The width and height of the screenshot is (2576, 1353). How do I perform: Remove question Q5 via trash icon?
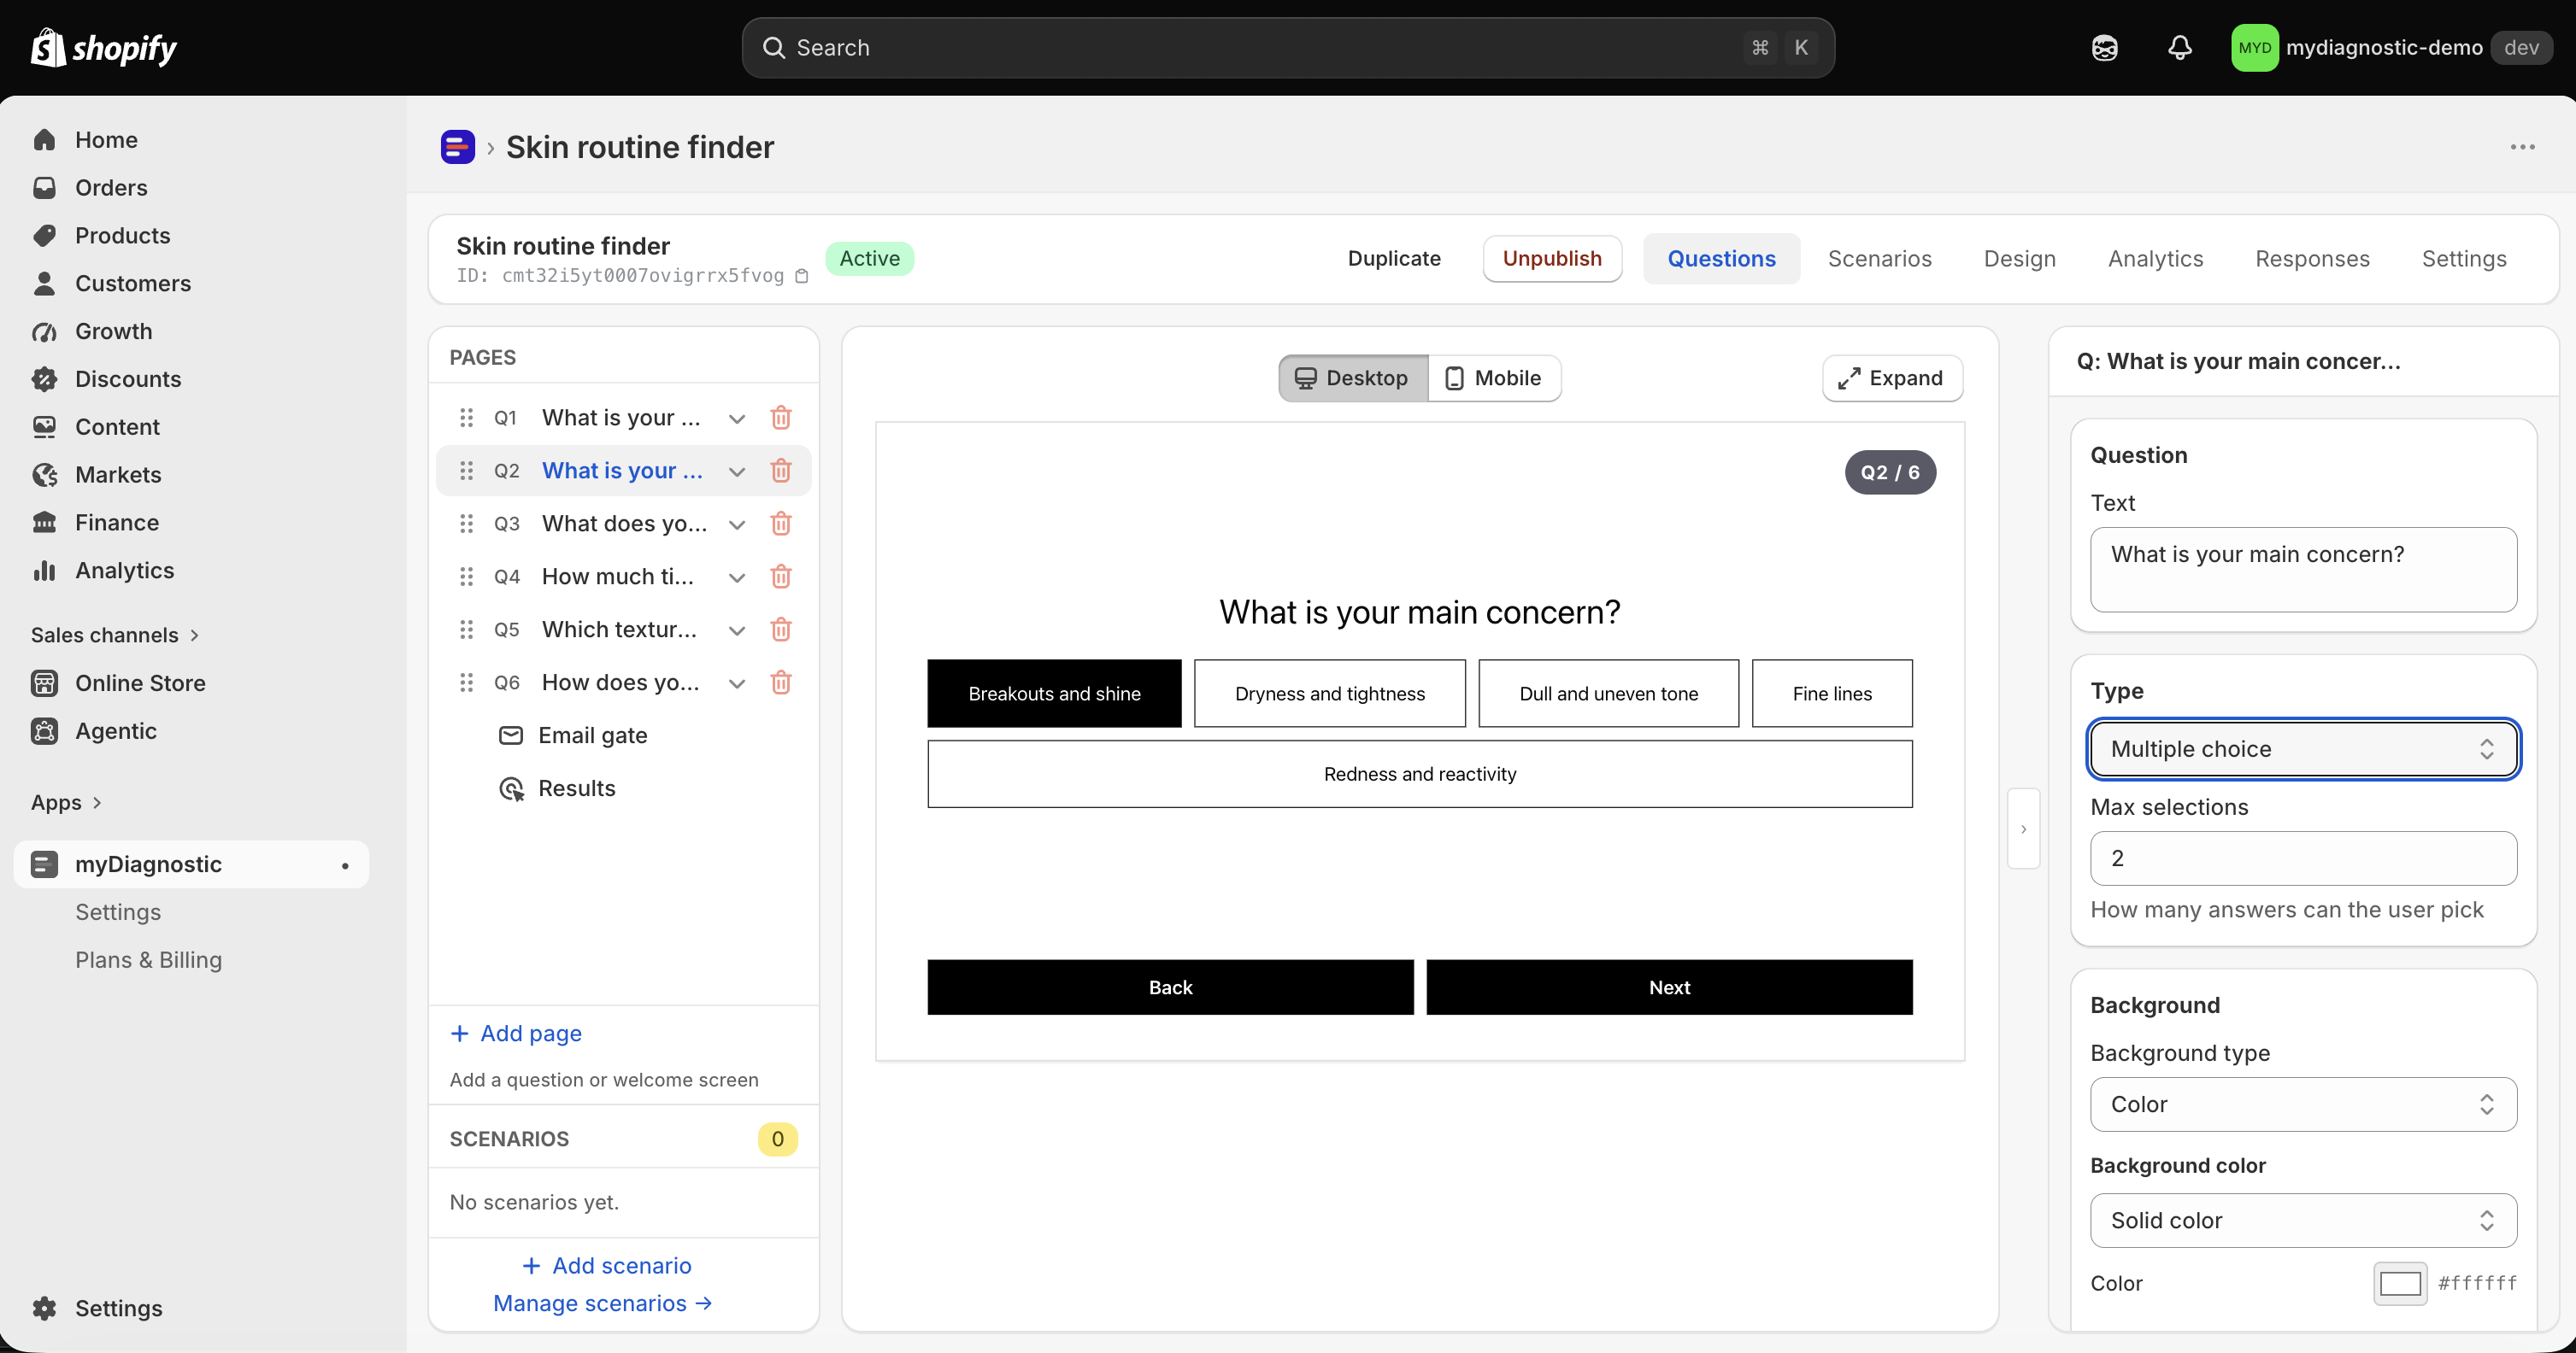[x=781, y=630]
